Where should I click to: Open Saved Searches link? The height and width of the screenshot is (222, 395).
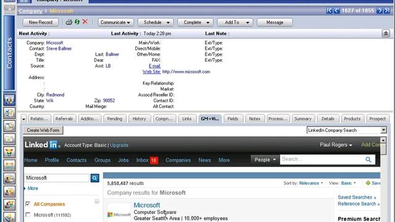[x=357, y=197]
